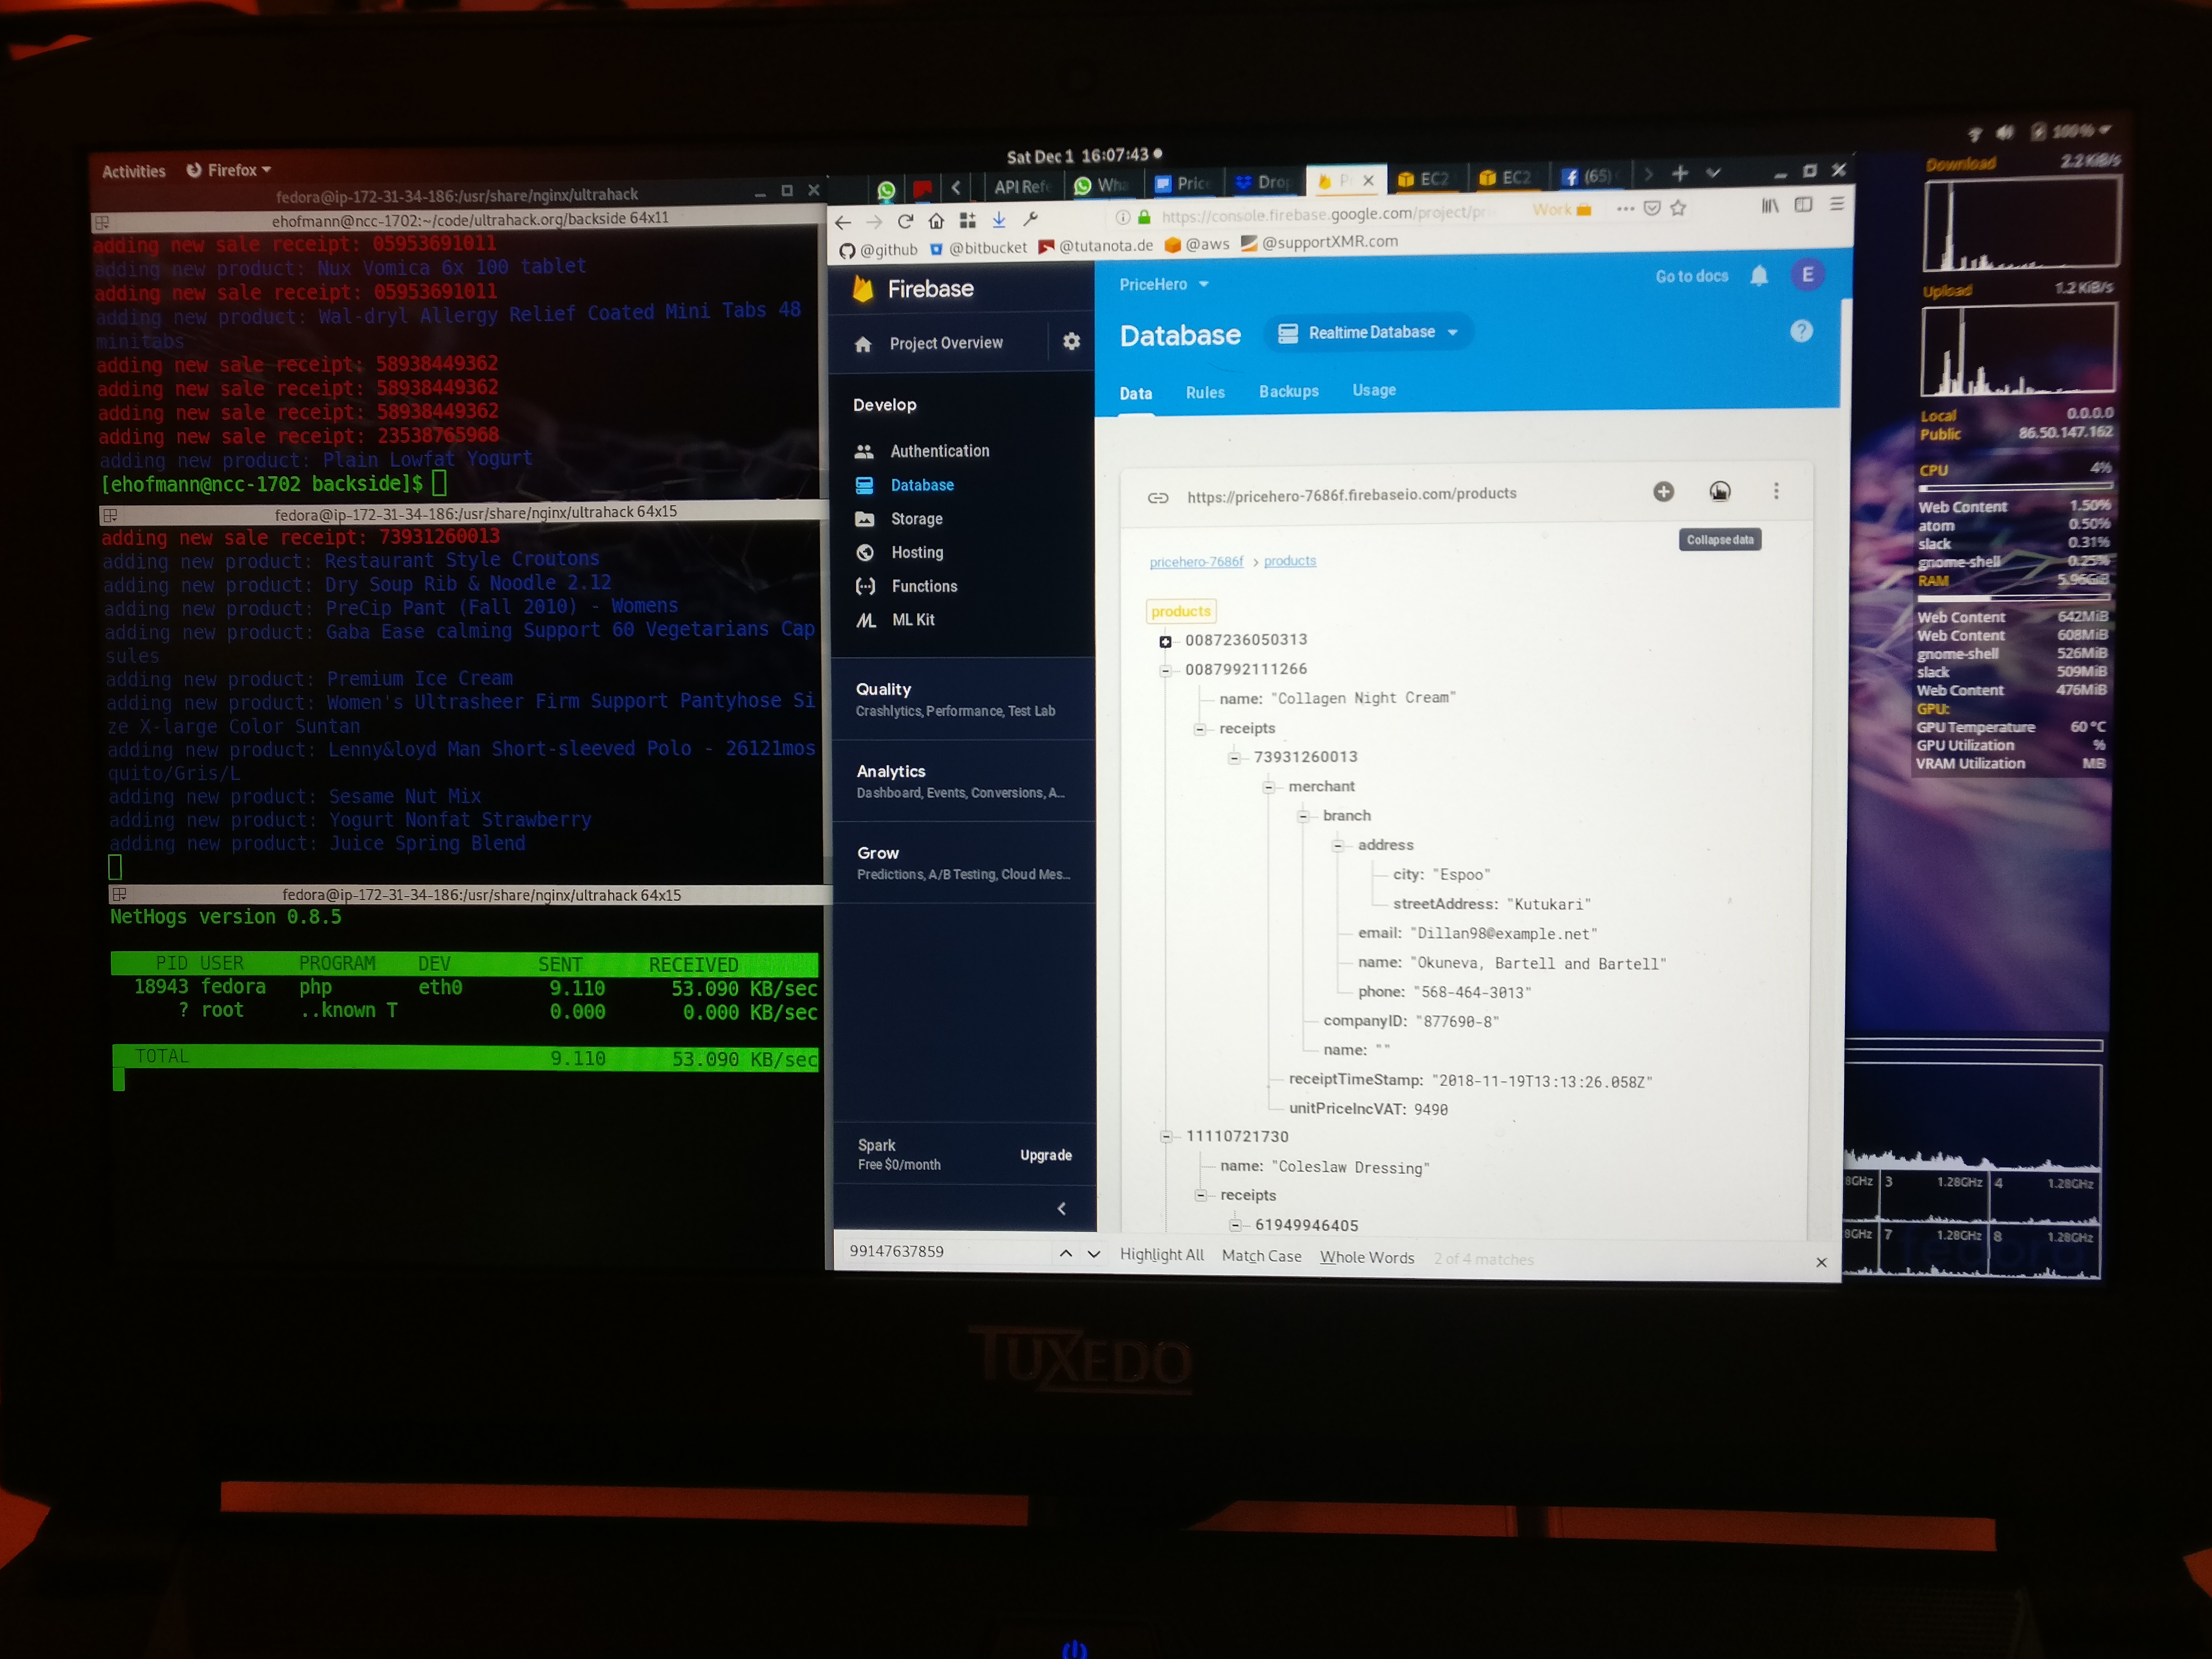Click the Upgrade plan button

(x=1045, y=1155)
